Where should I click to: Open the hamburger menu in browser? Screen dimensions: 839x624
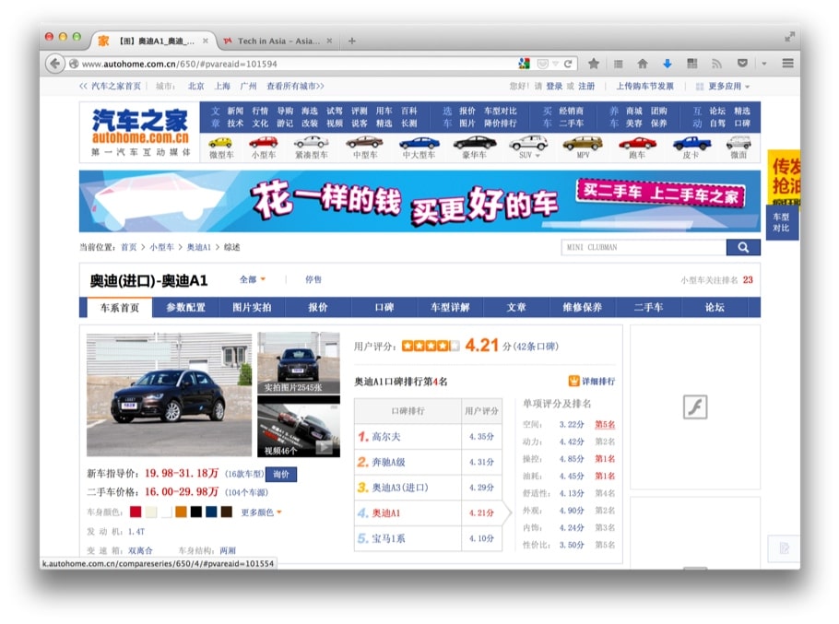[x=787, y=63]
